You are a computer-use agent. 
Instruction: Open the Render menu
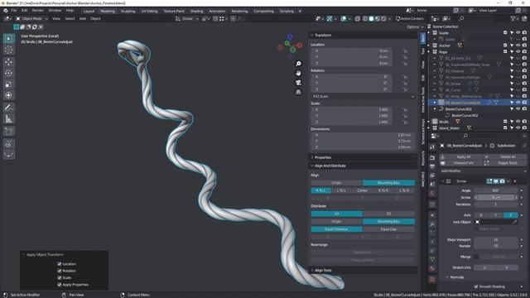click(x=37, y=11)
